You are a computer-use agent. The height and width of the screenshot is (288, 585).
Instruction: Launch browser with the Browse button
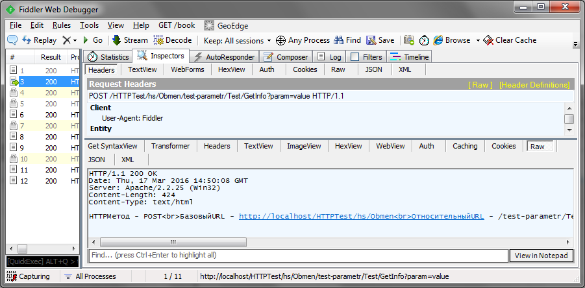pos(452,40)
